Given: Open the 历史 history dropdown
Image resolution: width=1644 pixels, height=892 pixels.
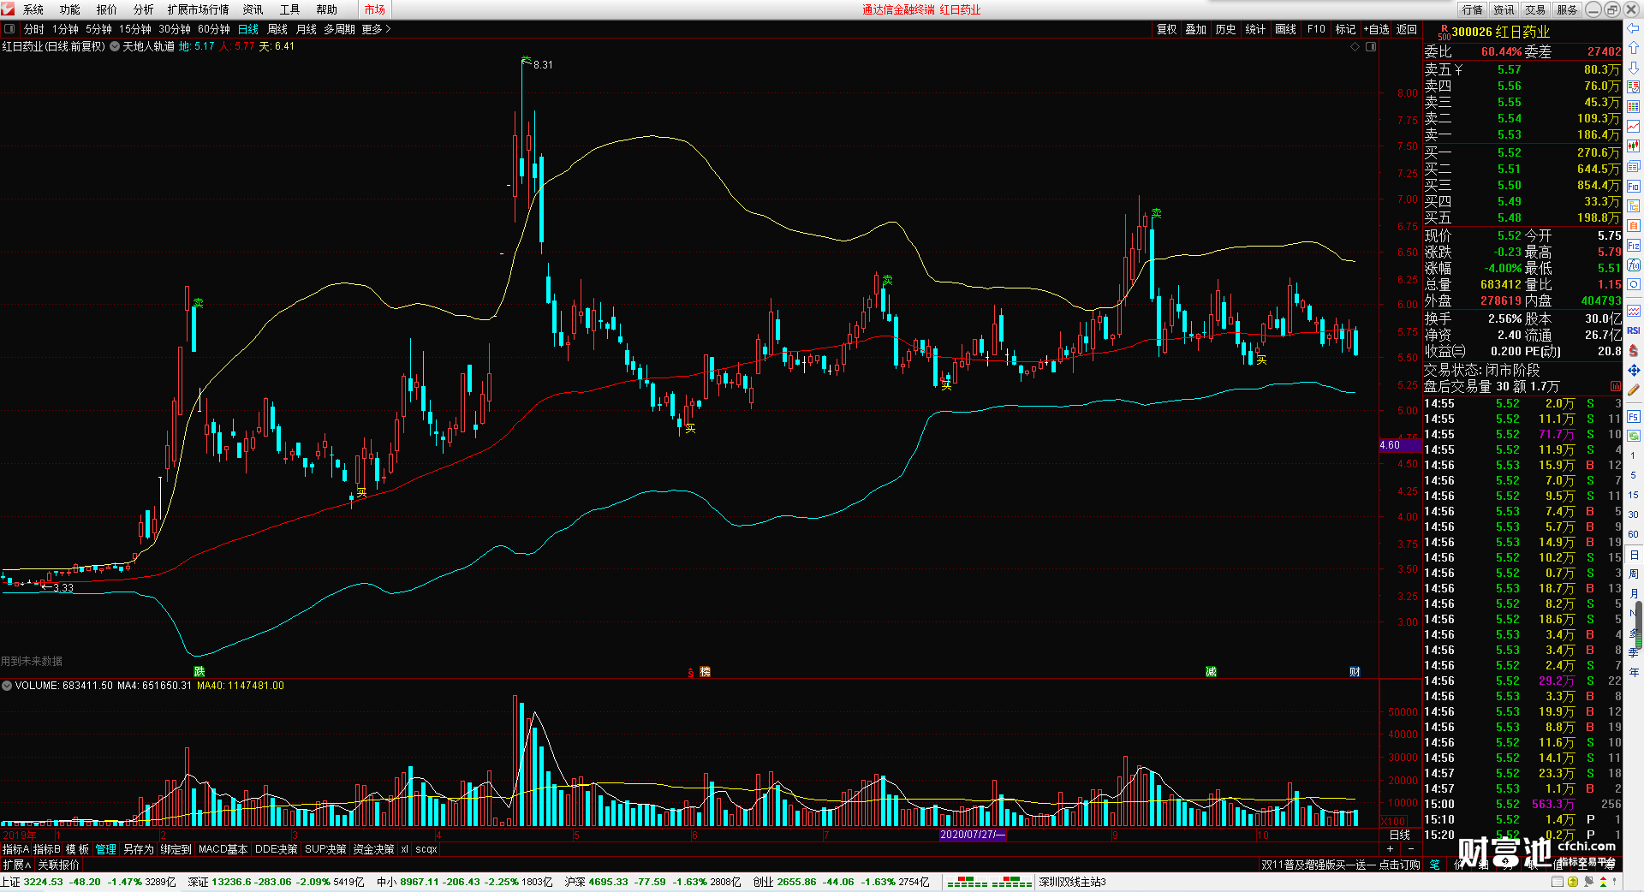Looking at the screenshot, I should point(1225,29).
